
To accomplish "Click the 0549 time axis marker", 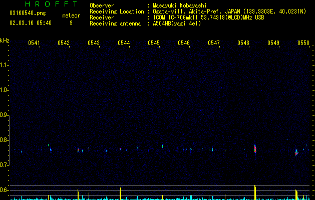I will point(273,43).
